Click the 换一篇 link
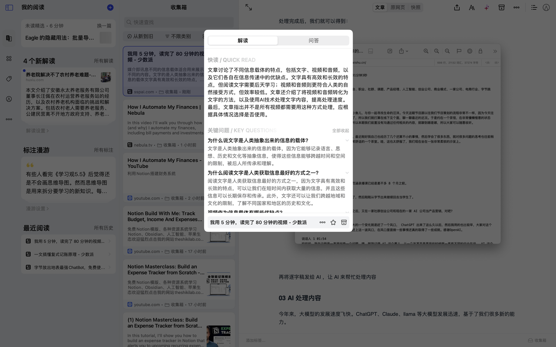The height and width of the screenshot is (347, 556). tap(104, 26)
